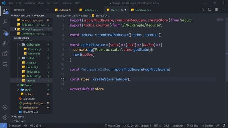Click the Split Editor Right icon
Viewport: 228px width, 128px height.
click(x=216, y=10)
